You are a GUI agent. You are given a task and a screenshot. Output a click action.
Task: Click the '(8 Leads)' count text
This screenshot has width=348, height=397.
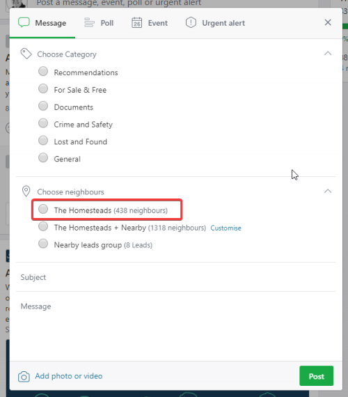139,245
